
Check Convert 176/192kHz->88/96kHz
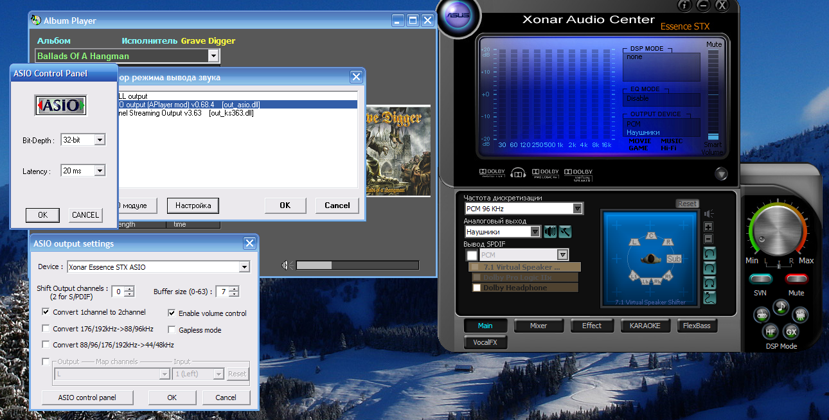pyautogui.click(x=46, y=329)
